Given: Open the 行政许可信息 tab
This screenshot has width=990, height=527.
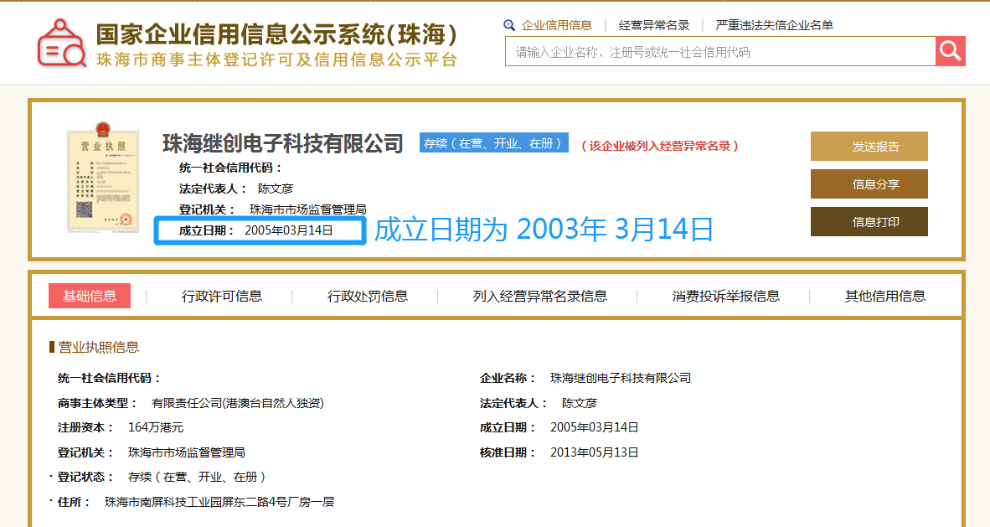Looking at the screenshot, I should [x=222, y=296].
